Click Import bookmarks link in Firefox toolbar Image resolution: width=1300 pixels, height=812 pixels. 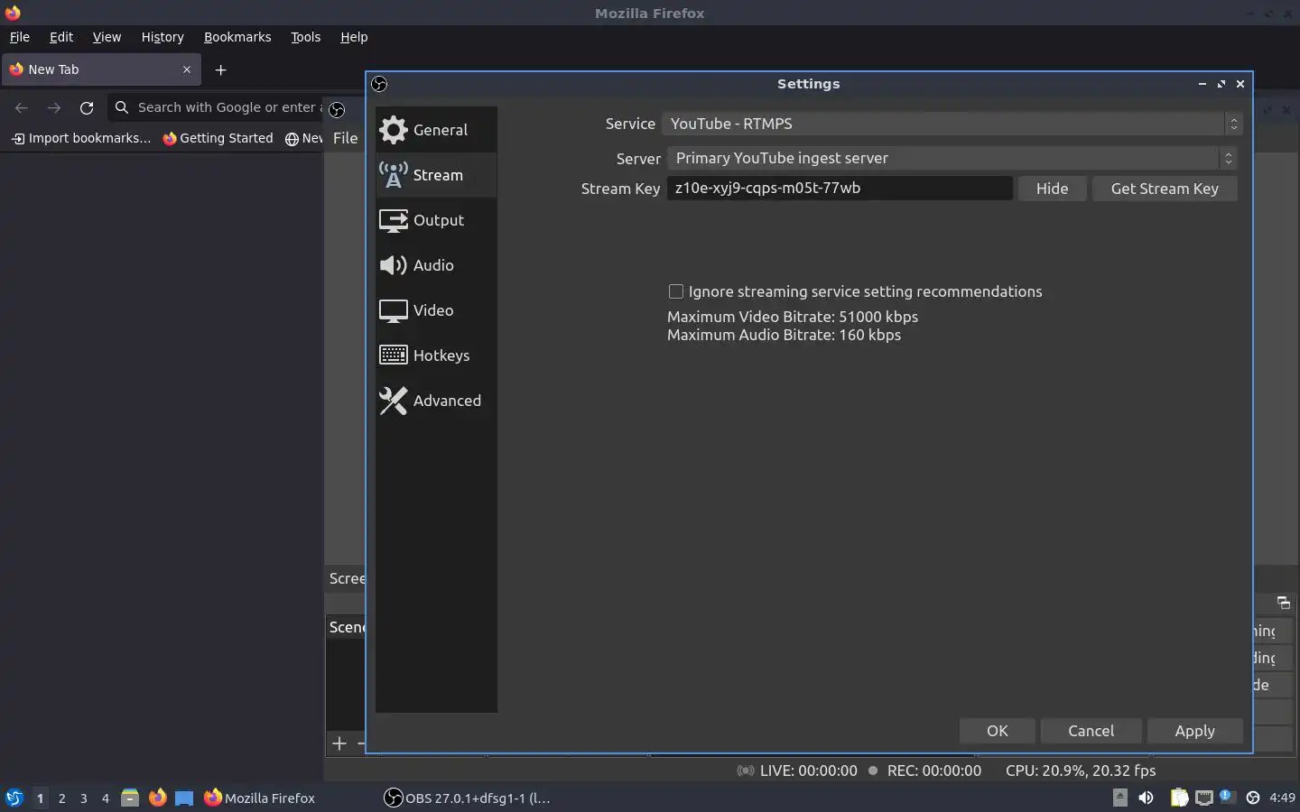[x=80, y=138]
